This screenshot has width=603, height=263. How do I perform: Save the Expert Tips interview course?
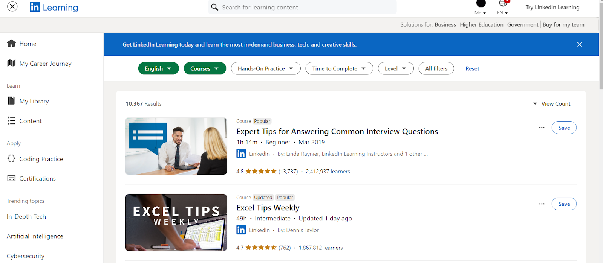pos(564,128)
